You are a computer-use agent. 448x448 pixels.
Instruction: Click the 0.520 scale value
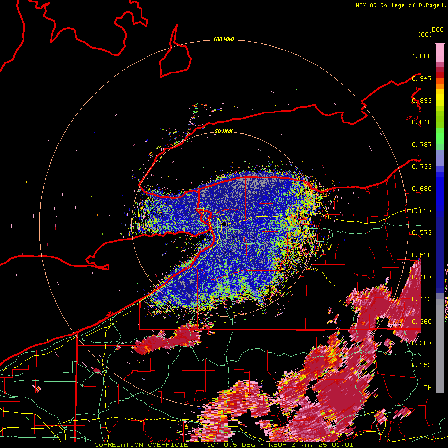click(422, 255)
